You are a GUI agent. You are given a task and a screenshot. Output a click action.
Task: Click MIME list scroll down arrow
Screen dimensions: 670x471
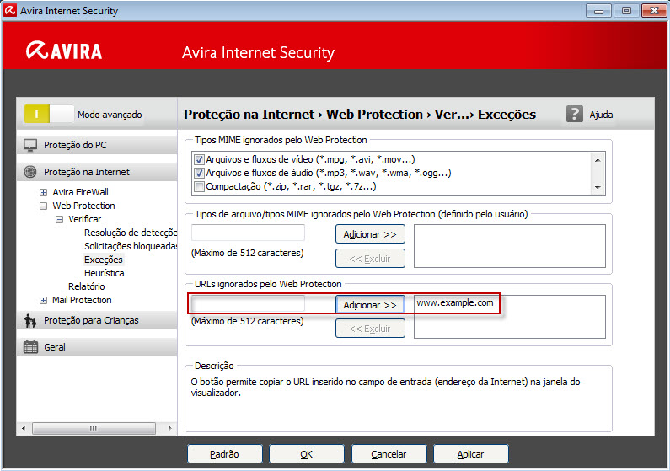click(598, 187)
